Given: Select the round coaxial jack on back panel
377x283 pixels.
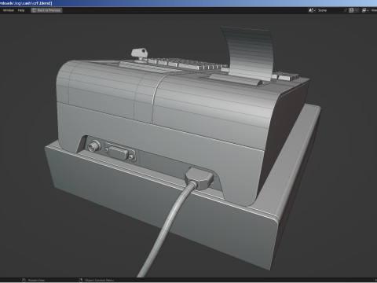Looking at the screenshot, I should click(x=94, y=146).
